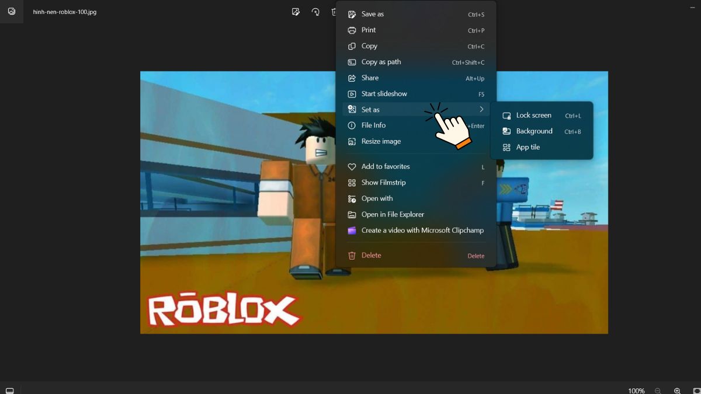This screenshot has width=701, height=394.
Task: Set the photo as Lock screen
Action: pos(533,115)
